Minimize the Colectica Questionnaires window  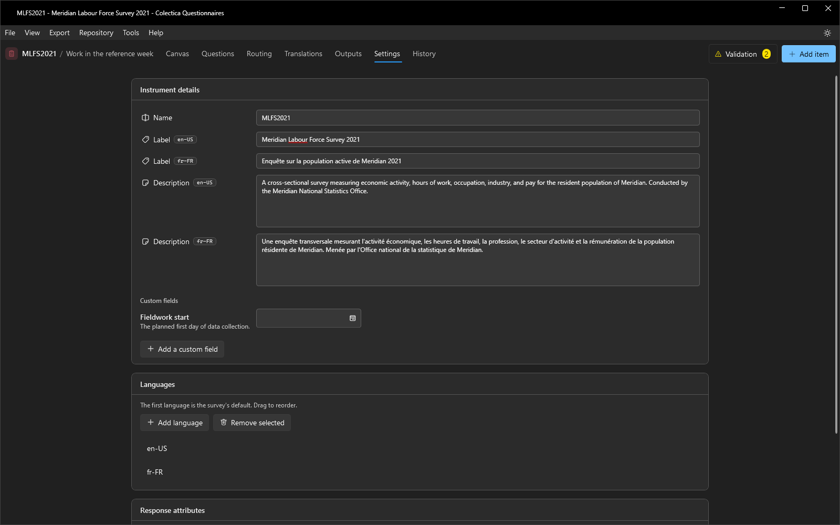[782, 8]
